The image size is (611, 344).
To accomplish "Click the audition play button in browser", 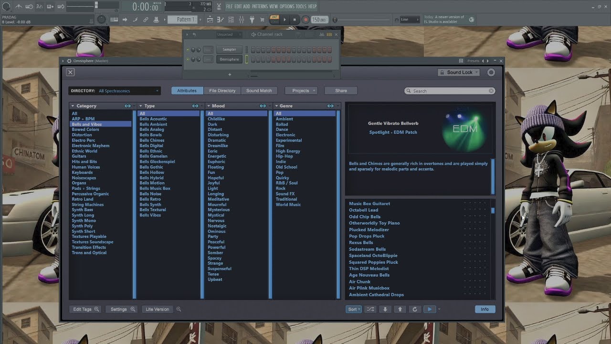I will click(x=430, y=309).
